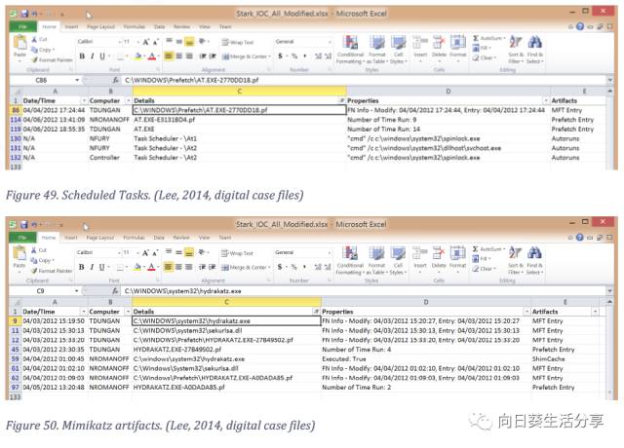Click Format Painter in the Figure 49 Excel window

52,59
